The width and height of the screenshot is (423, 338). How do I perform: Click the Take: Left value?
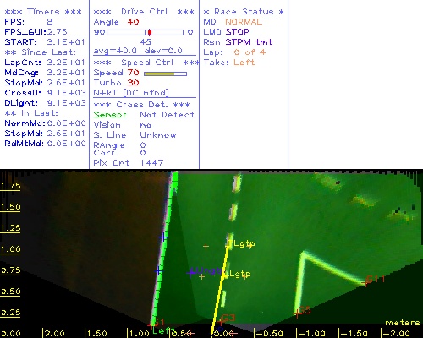[244, 63]
